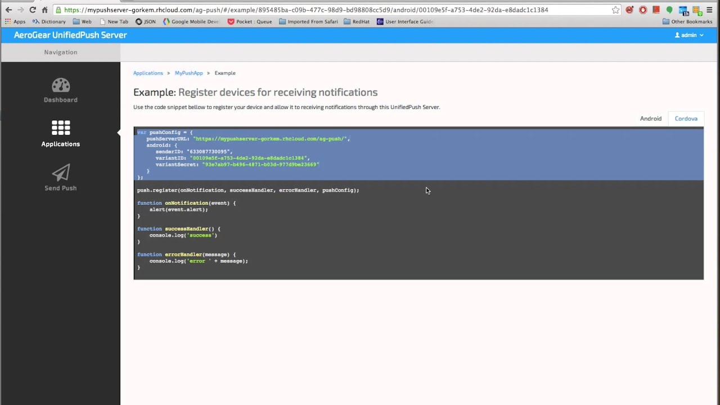
Task: Expand the Imported From Safari folder
Action: [x=309, y=21]
